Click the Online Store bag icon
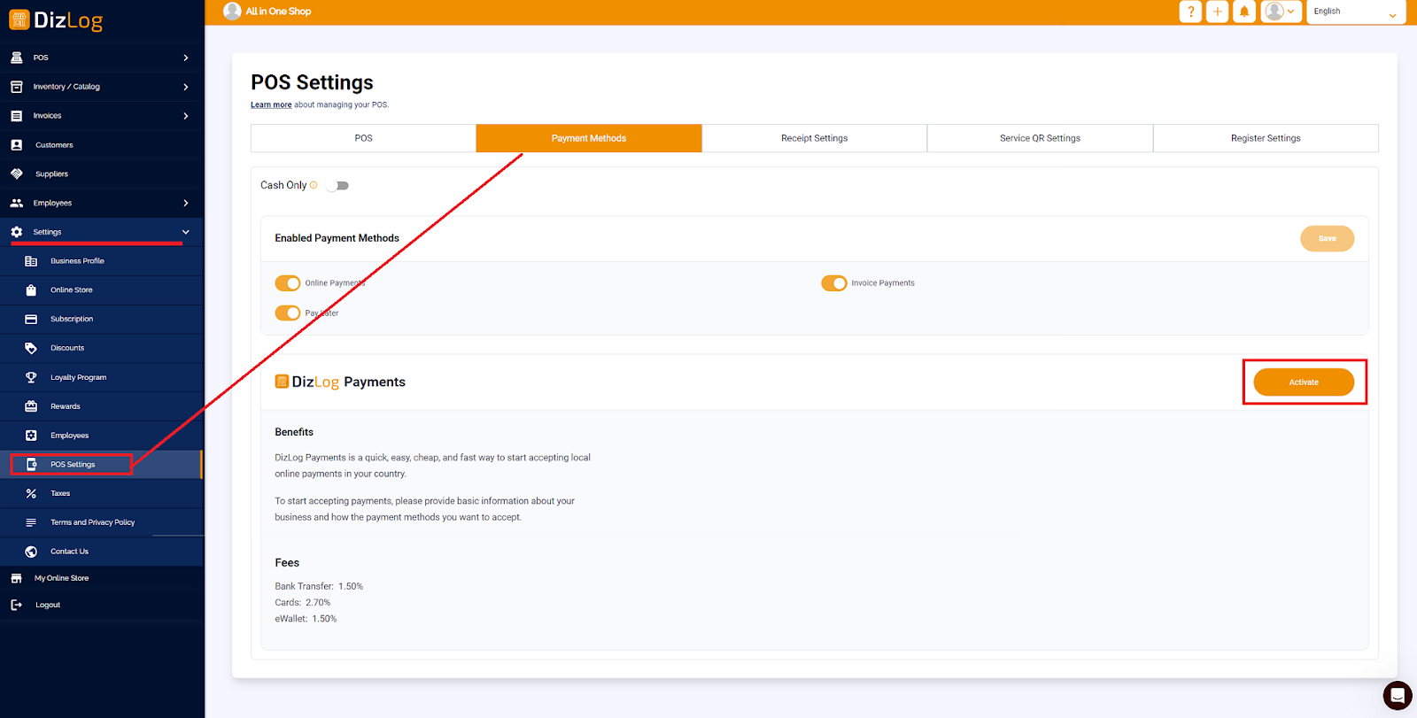The image size is (1417, 718). [31, 290]
